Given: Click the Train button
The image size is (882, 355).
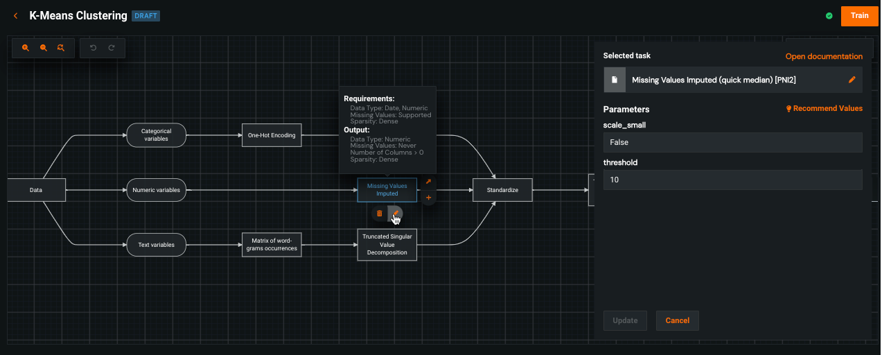Looking at the screenshot, I should pos(859,16).
